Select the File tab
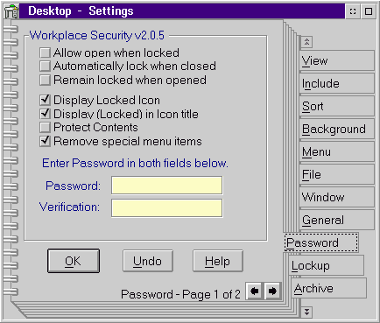 coord(337,174)
